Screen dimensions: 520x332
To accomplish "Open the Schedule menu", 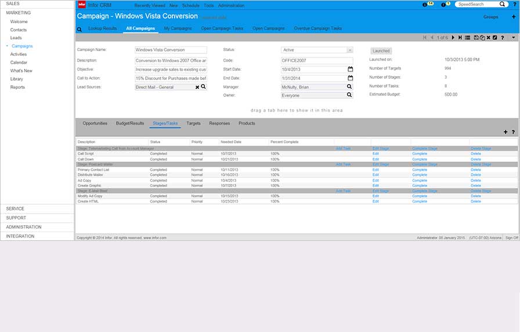I will pos(191,5).
